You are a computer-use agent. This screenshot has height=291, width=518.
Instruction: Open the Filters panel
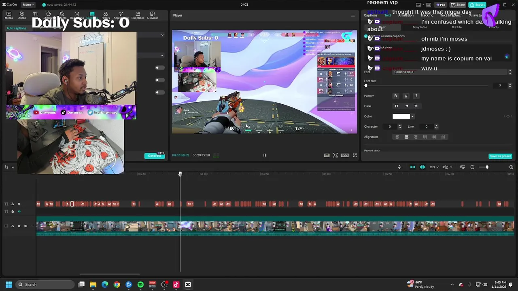coord(106,15)
